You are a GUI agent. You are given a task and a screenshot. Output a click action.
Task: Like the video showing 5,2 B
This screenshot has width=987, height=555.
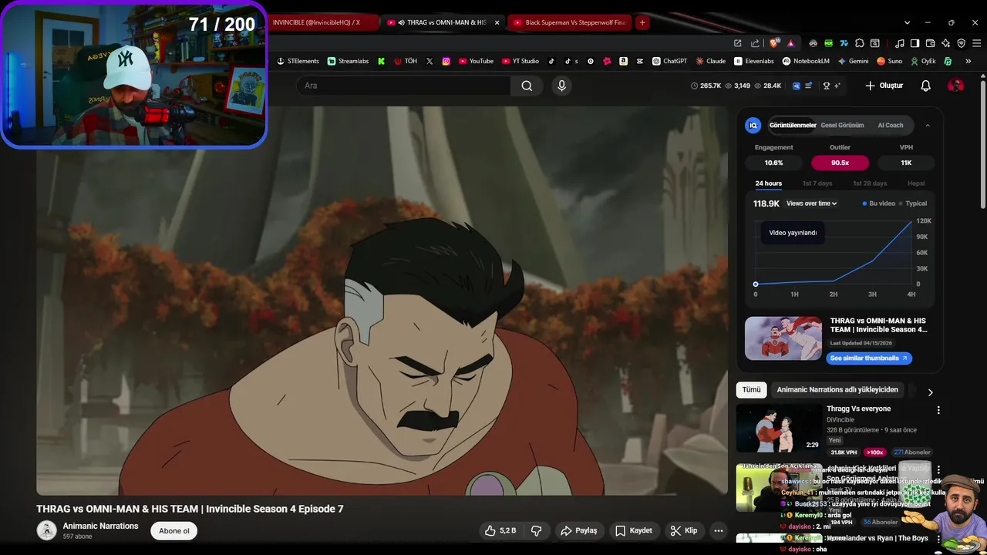[500, 530]
